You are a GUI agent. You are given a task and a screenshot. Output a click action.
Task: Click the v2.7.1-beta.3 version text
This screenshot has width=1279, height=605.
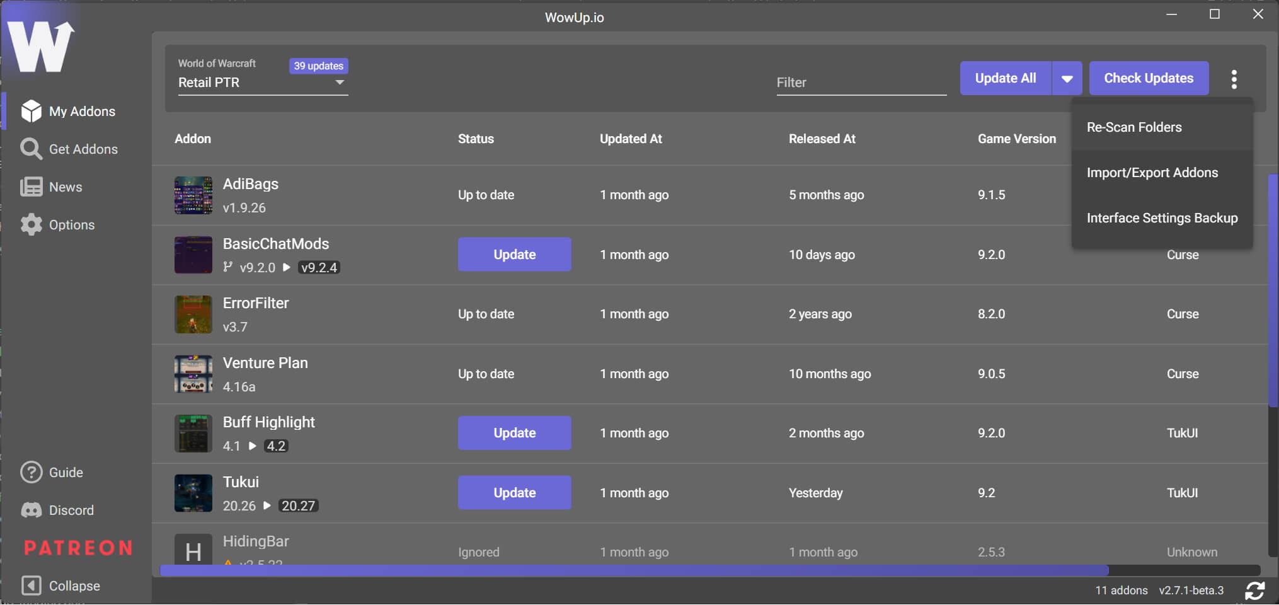tap(1191, 591)
